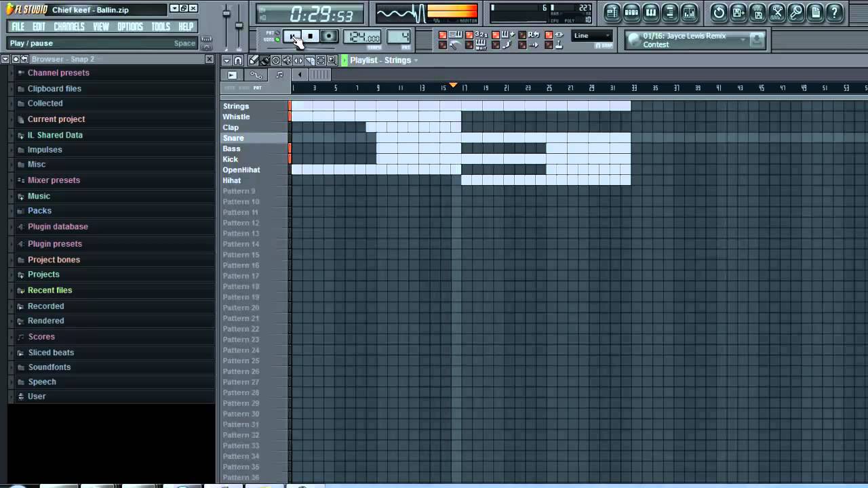This screenshot has height=488, width=868.
Task: Expand Recent files in browser
Action: pos(50,290)
